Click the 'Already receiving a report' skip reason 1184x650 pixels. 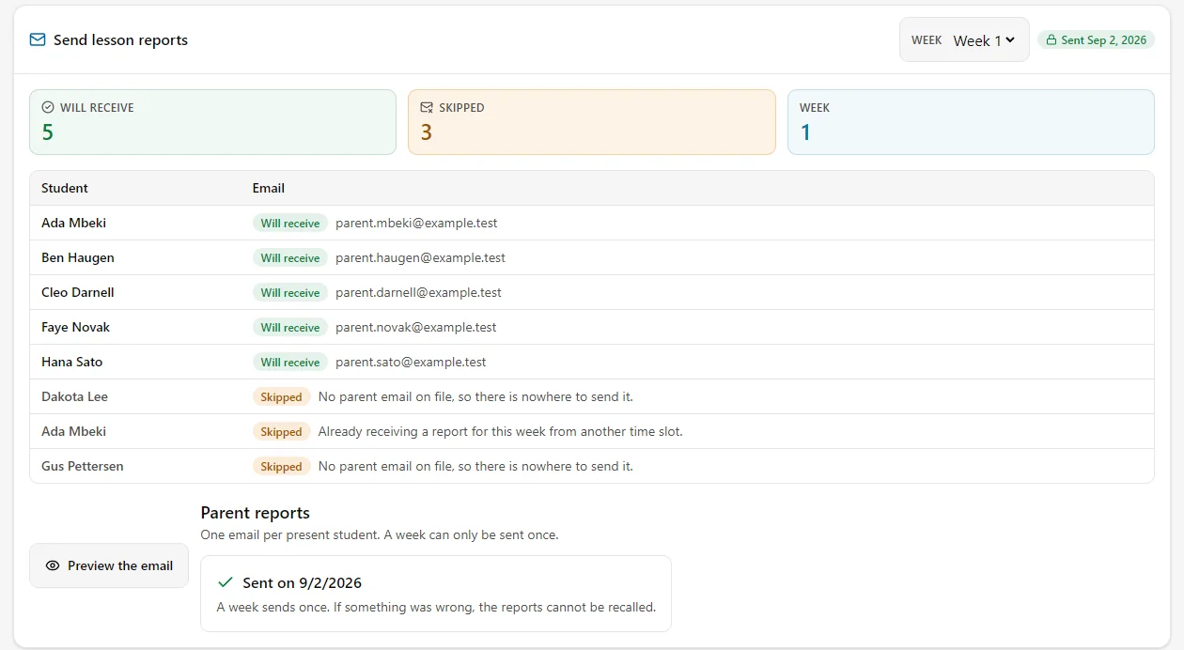click(x=500, y=431)
